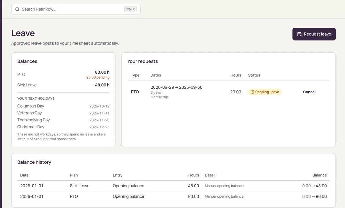Click Opening balance entry in PTO history row

[128, 196]
